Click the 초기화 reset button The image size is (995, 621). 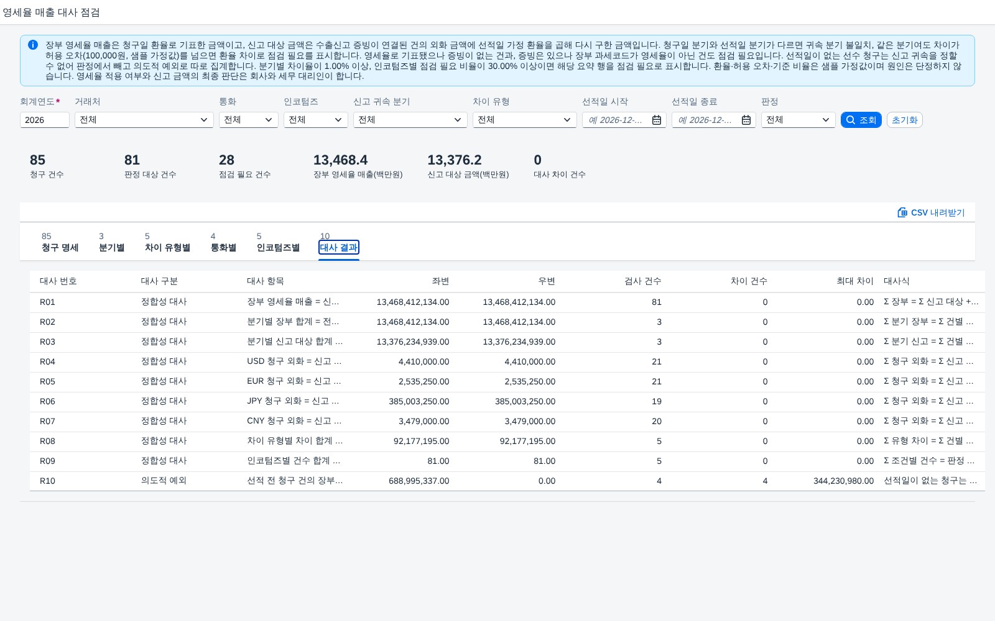point(905,120)
